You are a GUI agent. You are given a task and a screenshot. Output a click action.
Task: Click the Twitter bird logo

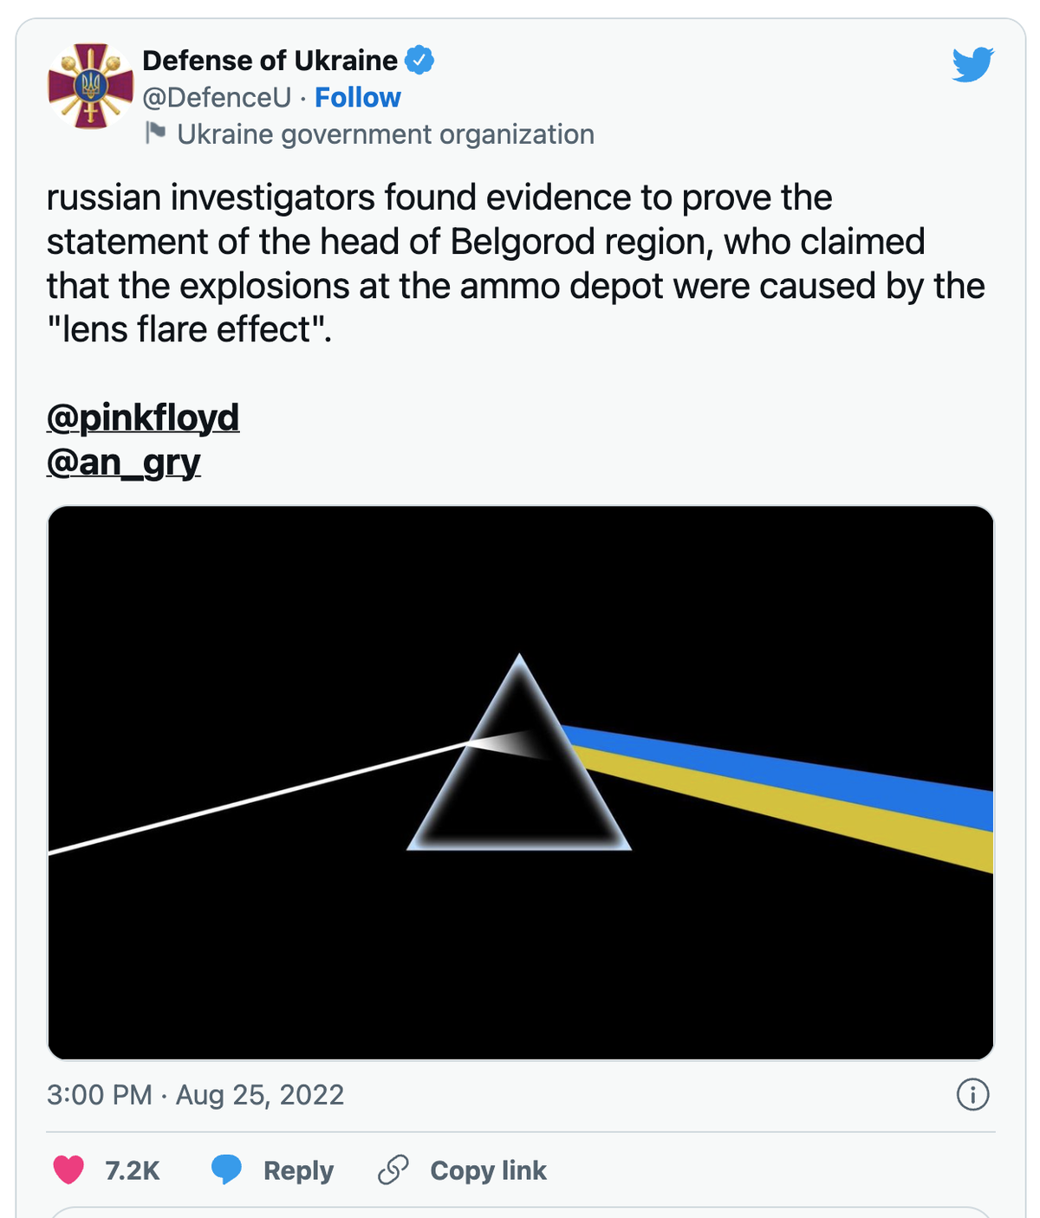tap(972, 65)
